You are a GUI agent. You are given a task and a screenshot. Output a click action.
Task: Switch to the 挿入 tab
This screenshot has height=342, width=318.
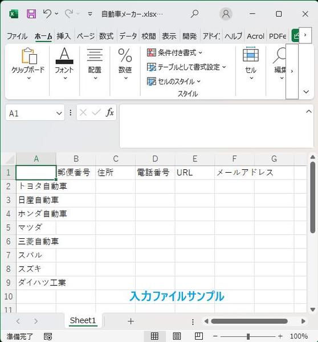coord(64,36)
